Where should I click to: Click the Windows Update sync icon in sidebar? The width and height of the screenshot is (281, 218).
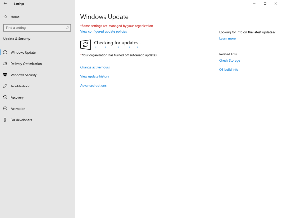click(x=5, y=52)
